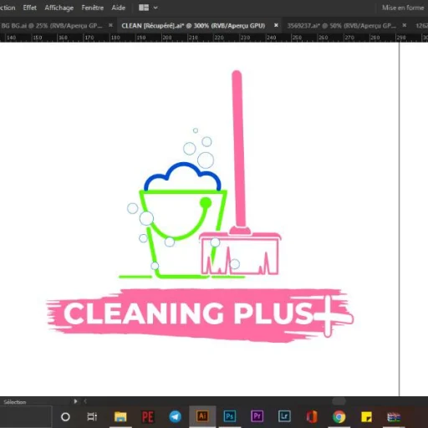Open the Aide menu
Image resolution: width=428 pixels, height=428 pixels.
tap(119, 8)
